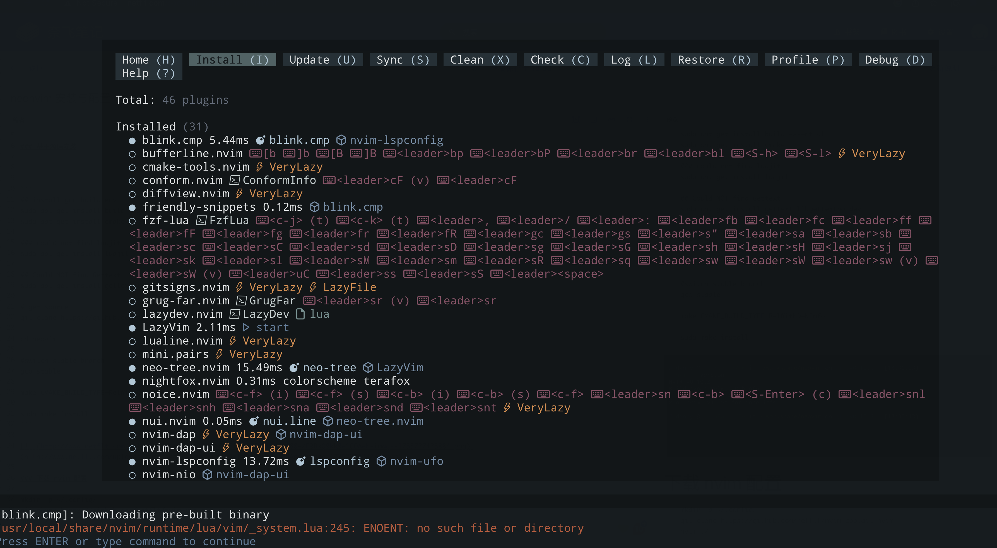Viewport: 997px width, 548px height.
Task: Select the nui.nvim plugin name
Action: point(169,421)
